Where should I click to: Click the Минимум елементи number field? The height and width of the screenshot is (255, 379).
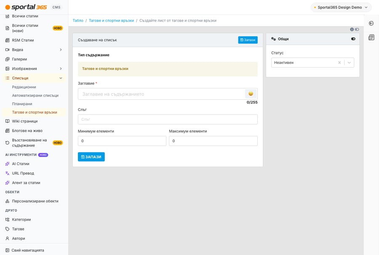(x=122, y=141)
